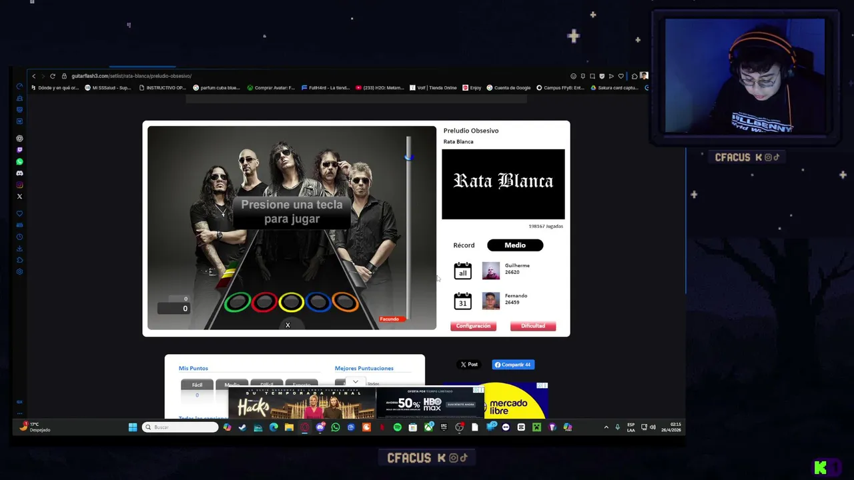The image size is (854, 480).
Task: Open the Configuración settings button
Action: [x=473, y=326]
